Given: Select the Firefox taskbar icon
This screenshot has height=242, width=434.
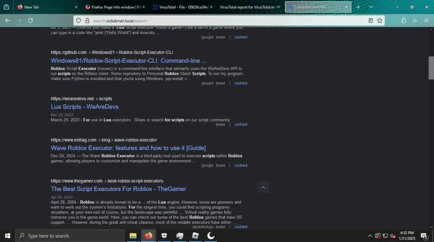Looking at the screenshot, I should point(149,236).
